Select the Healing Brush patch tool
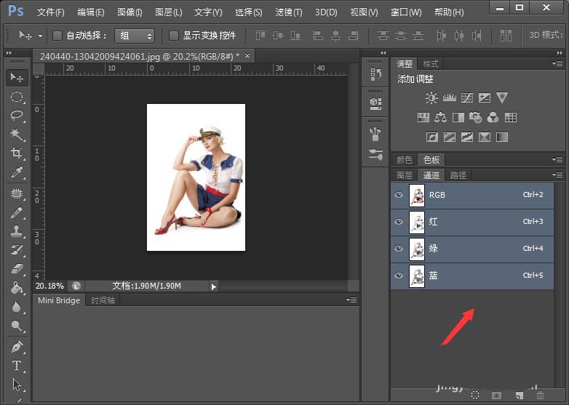 click(17, 193)
